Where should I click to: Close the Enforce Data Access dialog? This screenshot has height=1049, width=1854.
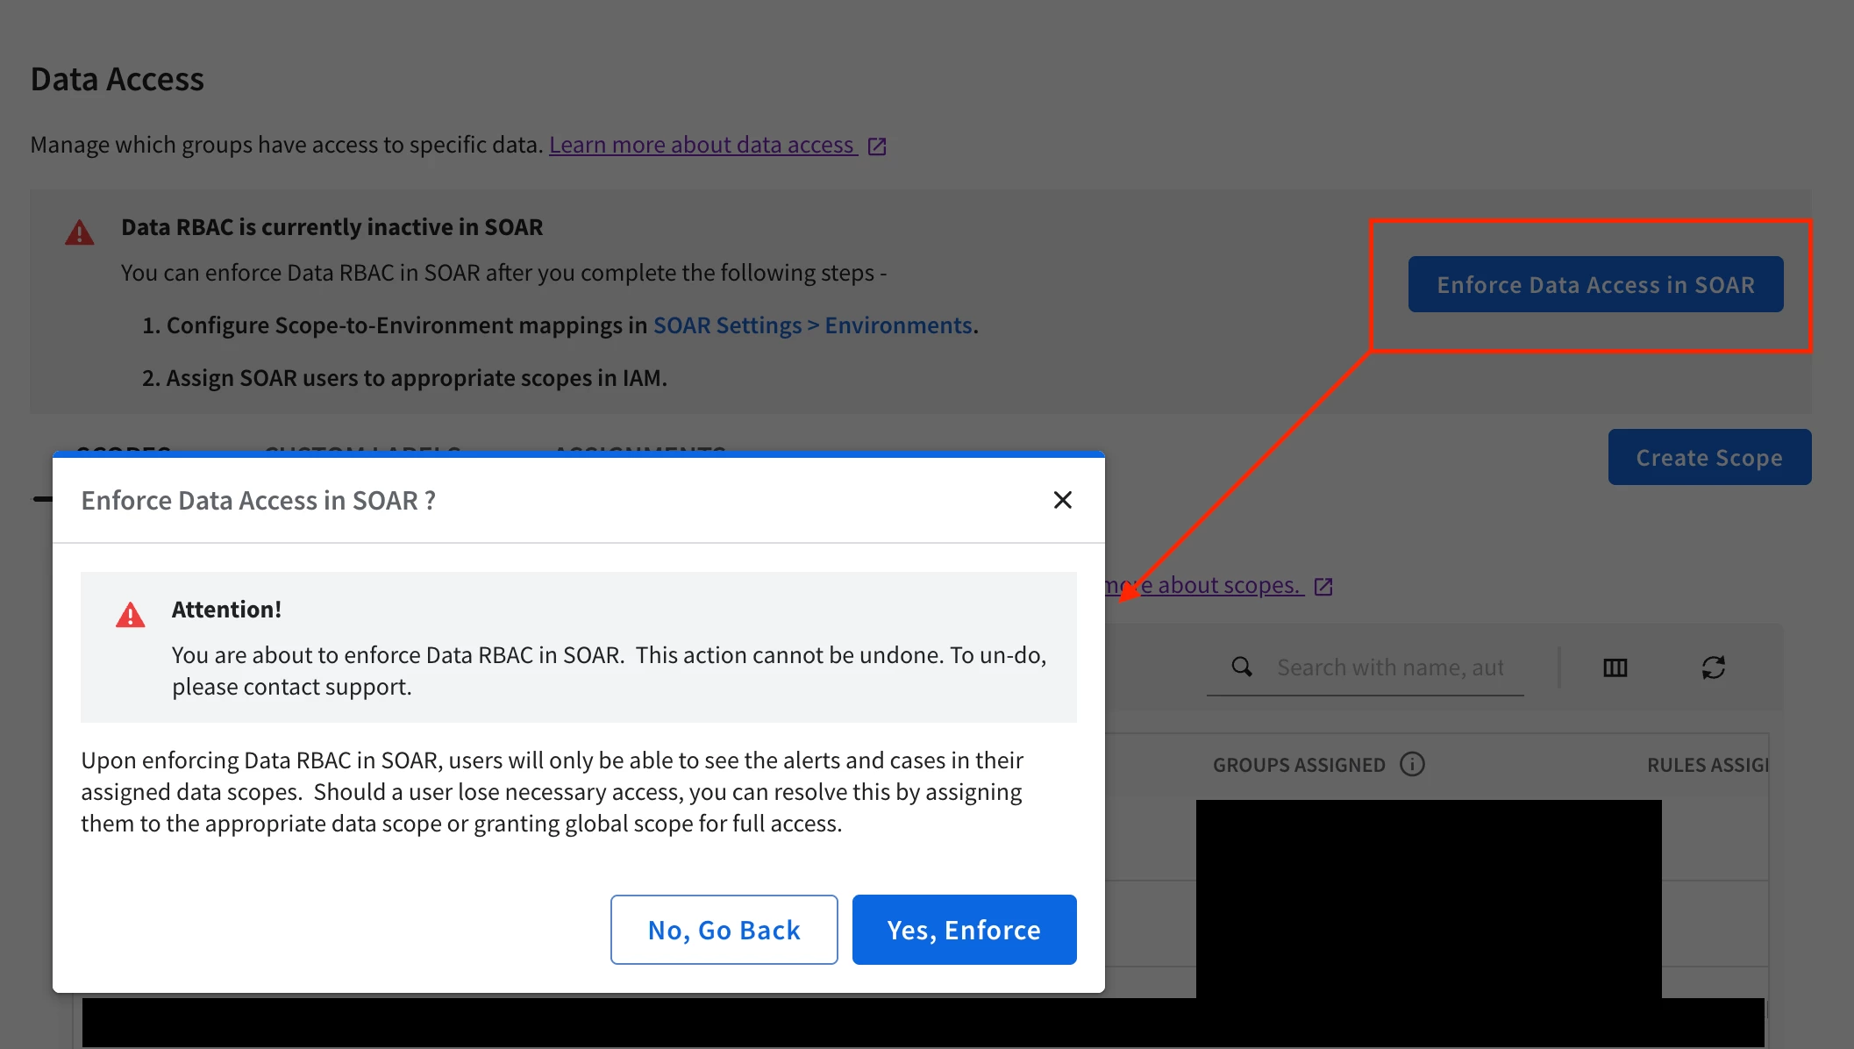point(1062,500)
